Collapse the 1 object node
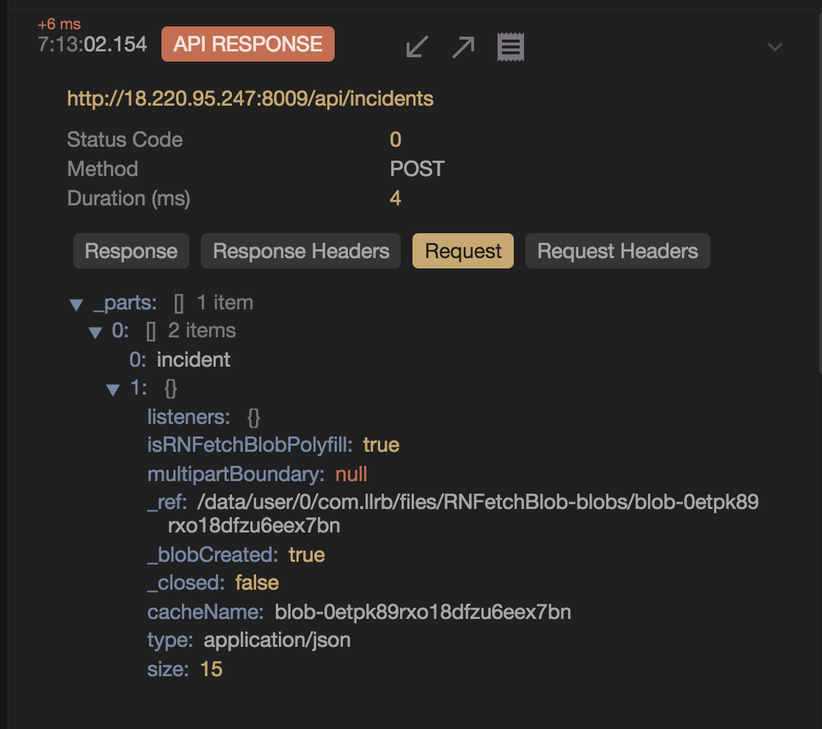The width and height of the screenshot is (822, 729). [113, 389]
